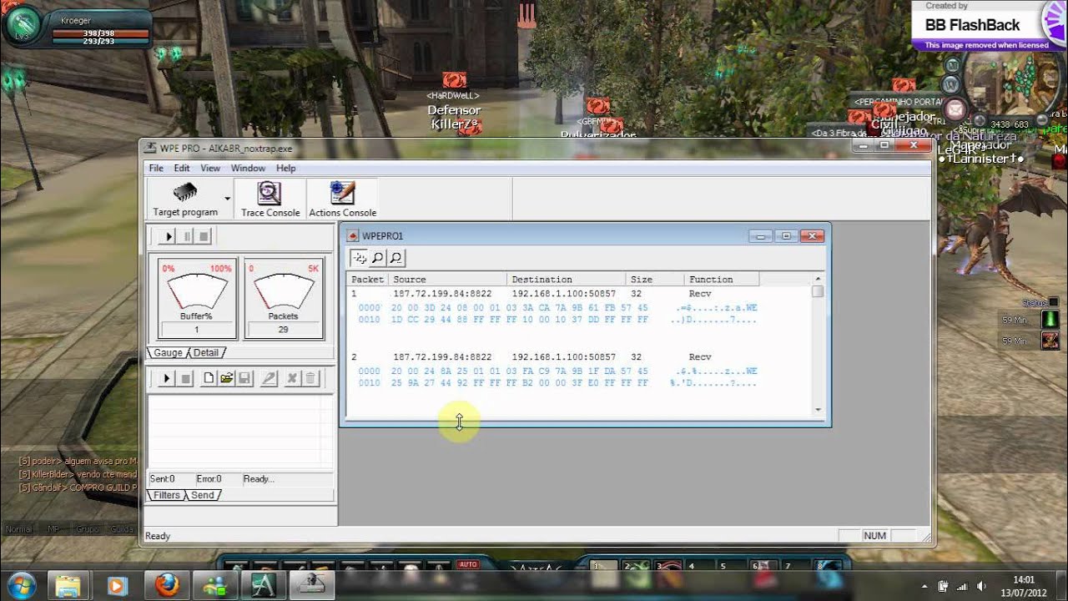
Task: Click the packet list scroll up arrow
Action: [x=818, y=279]
